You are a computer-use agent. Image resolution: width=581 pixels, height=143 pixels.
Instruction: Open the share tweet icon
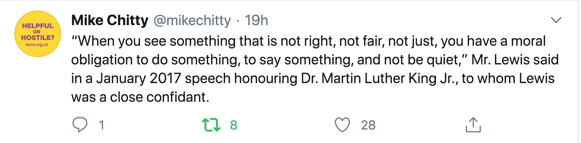[473, 125]
